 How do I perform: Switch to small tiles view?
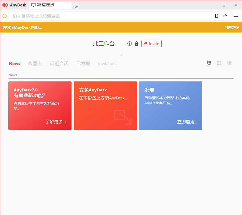click(x=219, y=63)
